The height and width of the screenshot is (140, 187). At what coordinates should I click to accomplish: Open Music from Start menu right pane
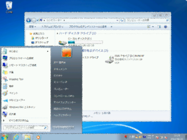pos(60,82)
